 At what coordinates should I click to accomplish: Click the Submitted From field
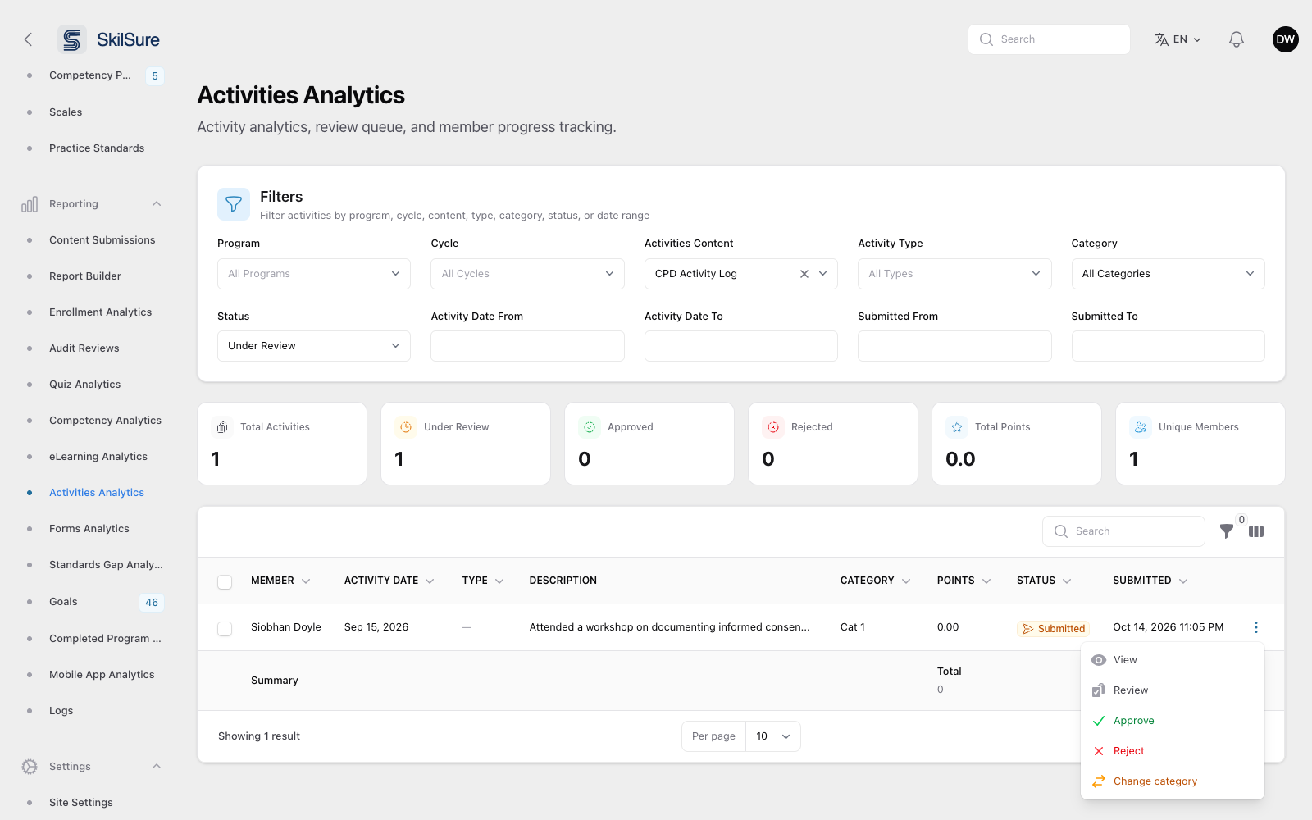coord(954,346)
